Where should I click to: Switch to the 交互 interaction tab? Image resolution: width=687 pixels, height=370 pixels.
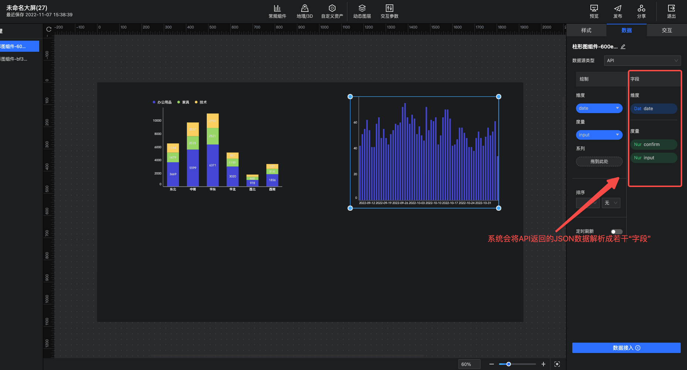(x=667, y=30)
